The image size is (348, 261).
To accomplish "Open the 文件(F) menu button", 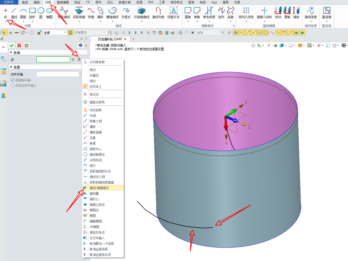I will (x=9, y=2).
